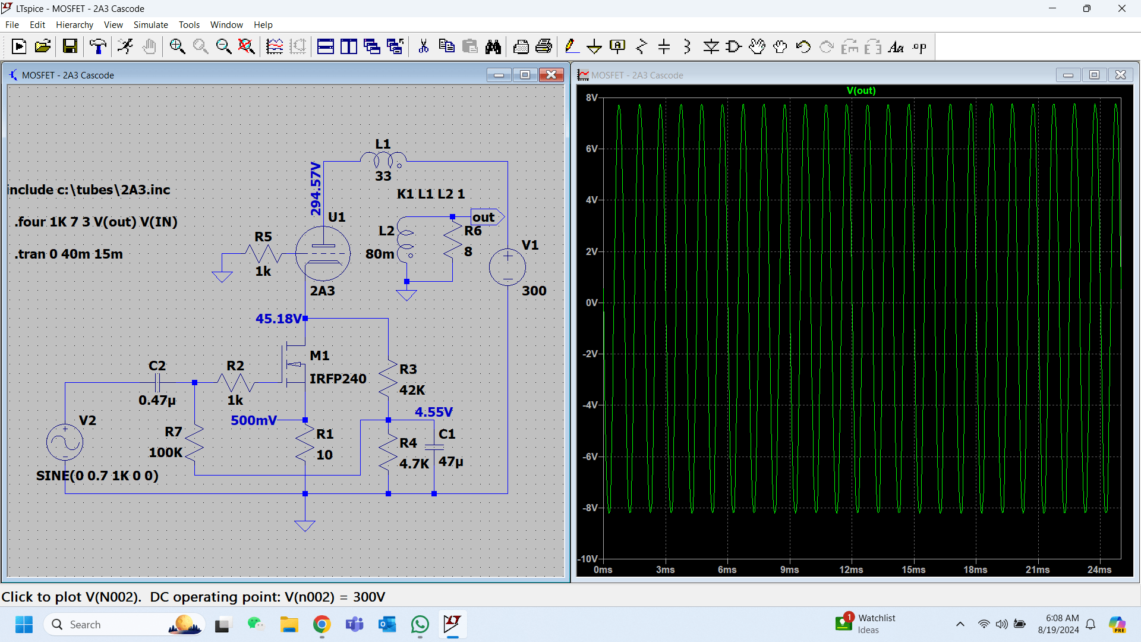The height and width of the screenshot is (642, 1141).
Task: Open the View menu
Action: click(113, 25)
